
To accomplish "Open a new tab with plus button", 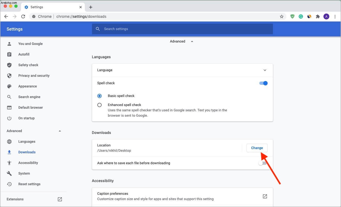I will click(91, 7).
